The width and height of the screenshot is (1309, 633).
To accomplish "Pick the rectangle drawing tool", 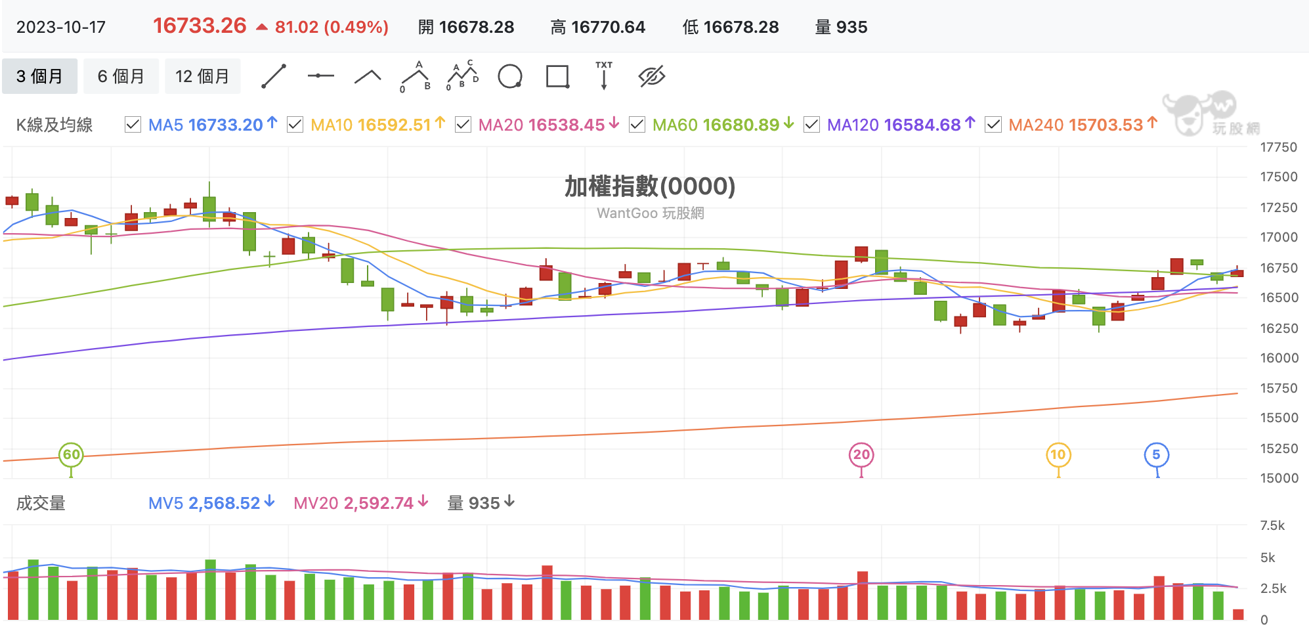I will coord(557,76).
